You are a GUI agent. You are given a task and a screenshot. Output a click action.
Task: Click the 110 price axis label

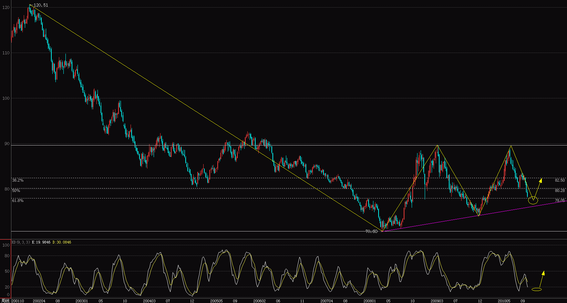point(6,53)
